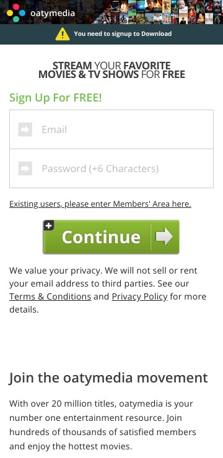
Task: Focus the Password (+6 Characters) field
Action: pyautogui.click(x=111, y=168)
